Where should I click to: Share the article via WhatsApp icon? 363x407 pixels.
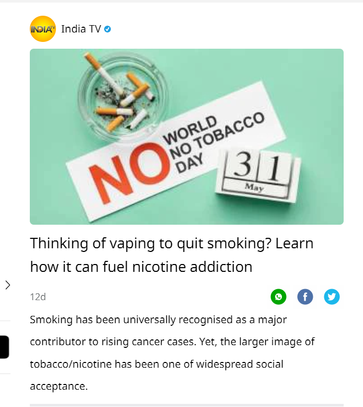click(278, 296)
